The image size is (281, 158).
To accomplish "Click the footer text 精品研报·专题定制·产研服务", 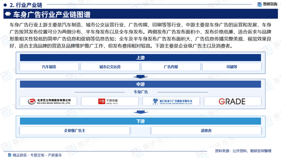I will [37, 155].
